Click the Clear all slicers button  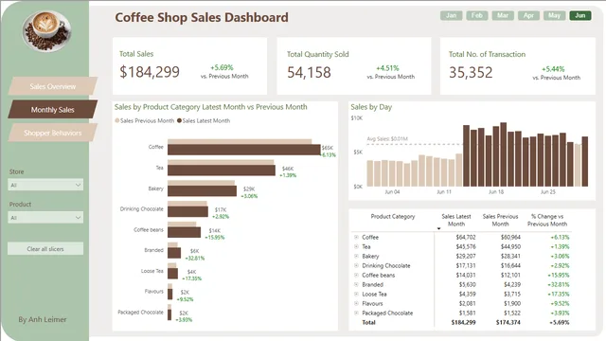(45, 248)
